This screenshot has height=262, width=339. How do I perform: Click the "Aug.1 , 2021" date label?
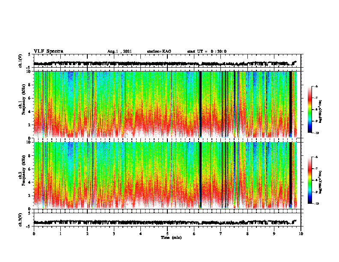tap(119, 51)
